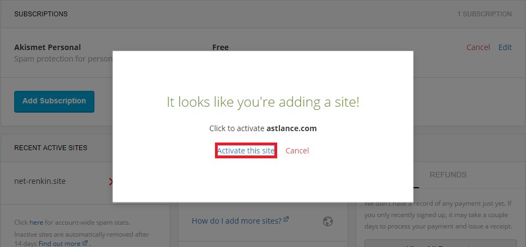Click the external icon after 'Find out more'
The width and height of the screenshot is (526, 247).
coord(85,243)
